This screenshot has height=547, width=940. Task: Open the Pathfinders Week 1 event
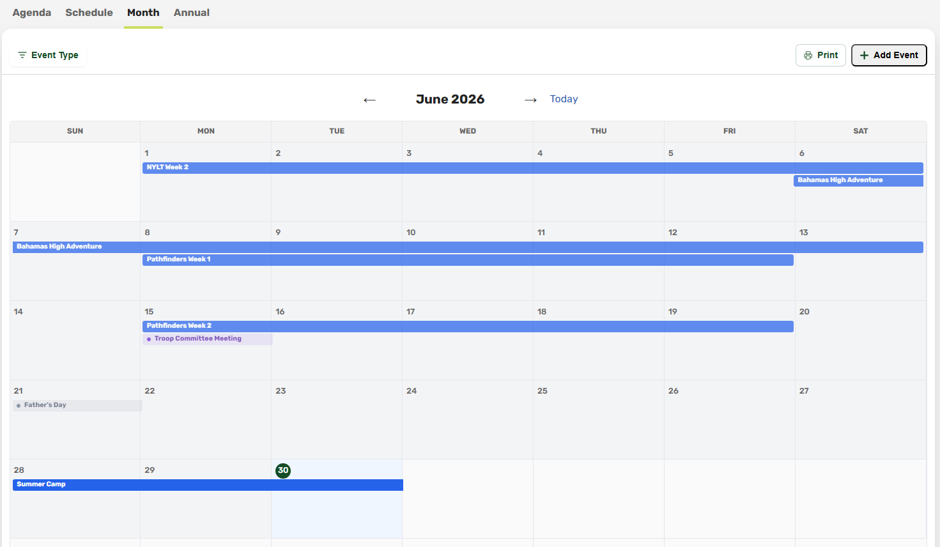click(x=468, y=259)
